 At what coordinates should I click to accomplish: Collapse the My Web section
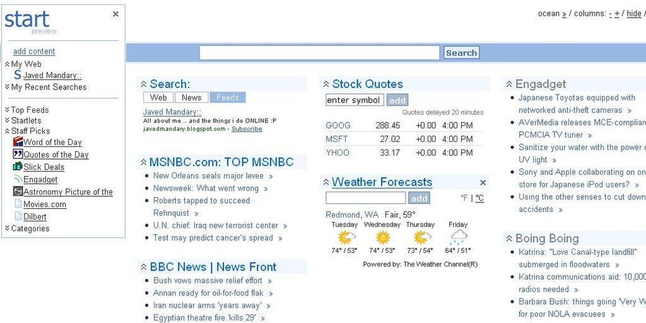[x=7, y=64]
